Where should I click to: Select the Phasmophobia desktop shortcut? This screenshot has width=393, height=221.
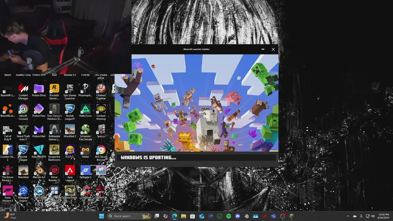tap(85, 91)
